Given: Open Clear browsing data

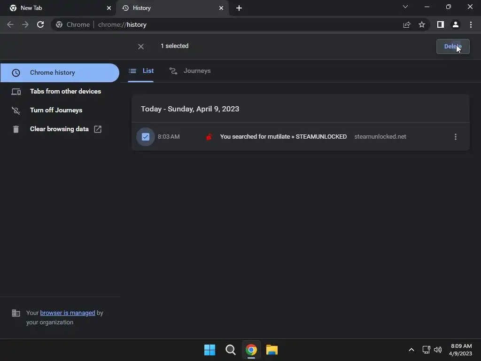Looking at the screenshot, I should coord(60,129).
